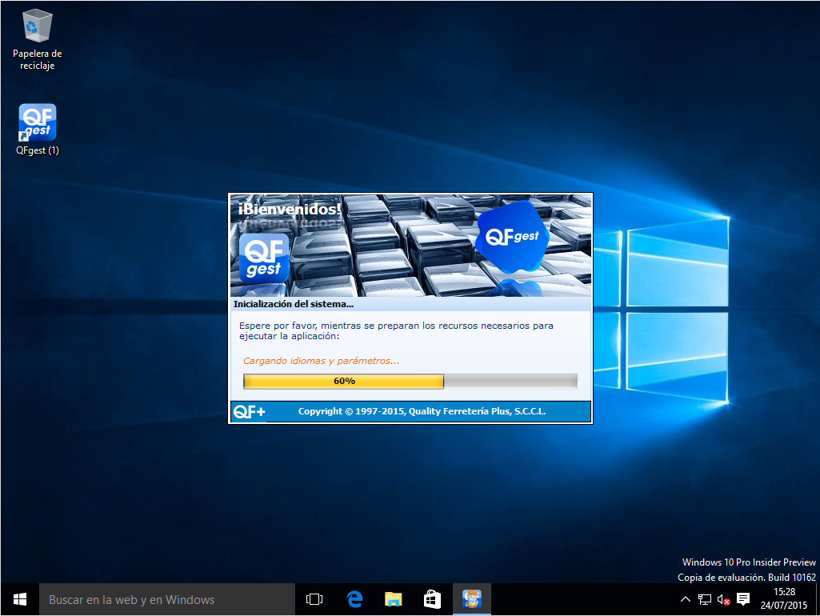Select the Papelera de reciclaje desktop icon
The image size is (820, 616).
tap(37, 41)
